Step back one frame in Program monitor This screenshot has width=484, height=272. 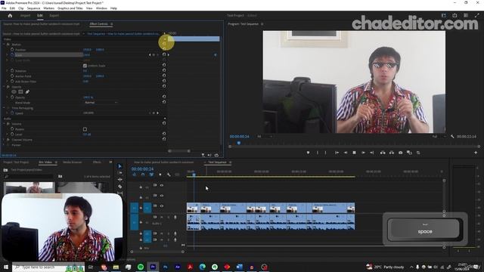[x=346, y=153]
